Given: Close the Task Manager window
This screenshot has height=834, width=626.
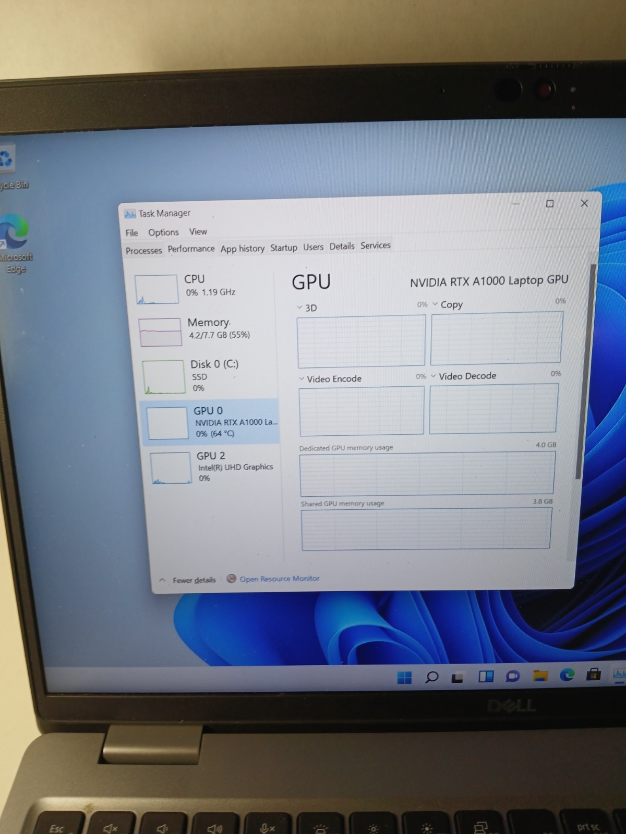Looking at the screenshot, I should (584, 203).
